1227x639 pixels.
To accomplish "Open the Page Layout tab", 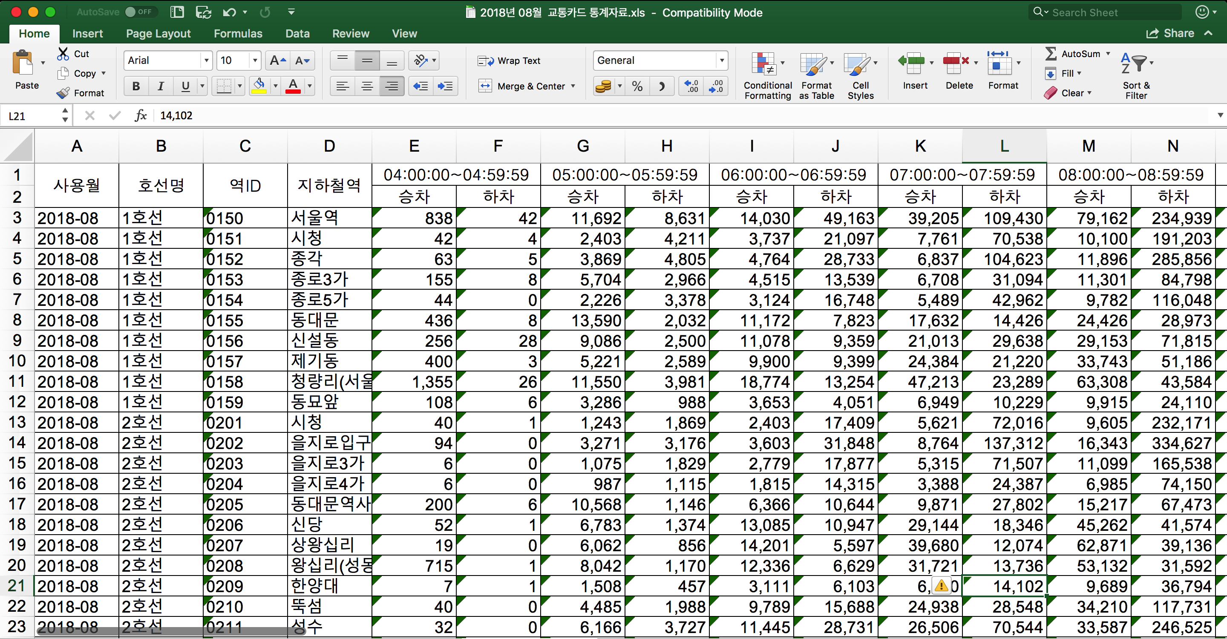I will [x=158, y=33].
